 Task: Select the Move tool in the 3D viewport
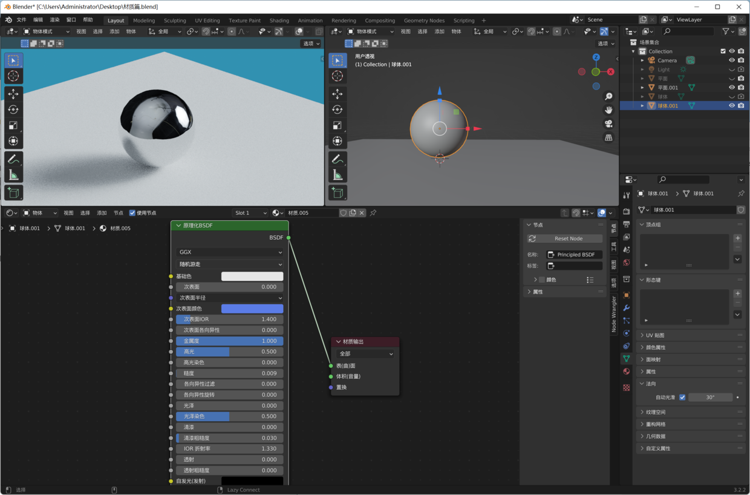[x=13, y=93]
